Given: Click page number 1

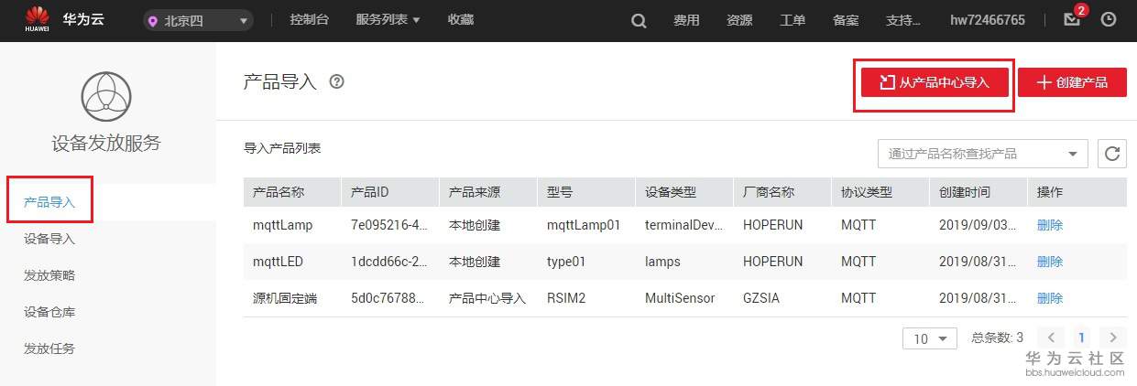Looking at the screenshot, I should coord(1082,338).
